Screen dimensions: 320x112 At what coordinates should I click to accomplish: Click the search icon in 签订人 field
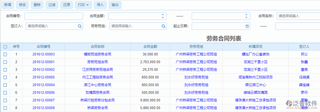(x=80, y=26)
